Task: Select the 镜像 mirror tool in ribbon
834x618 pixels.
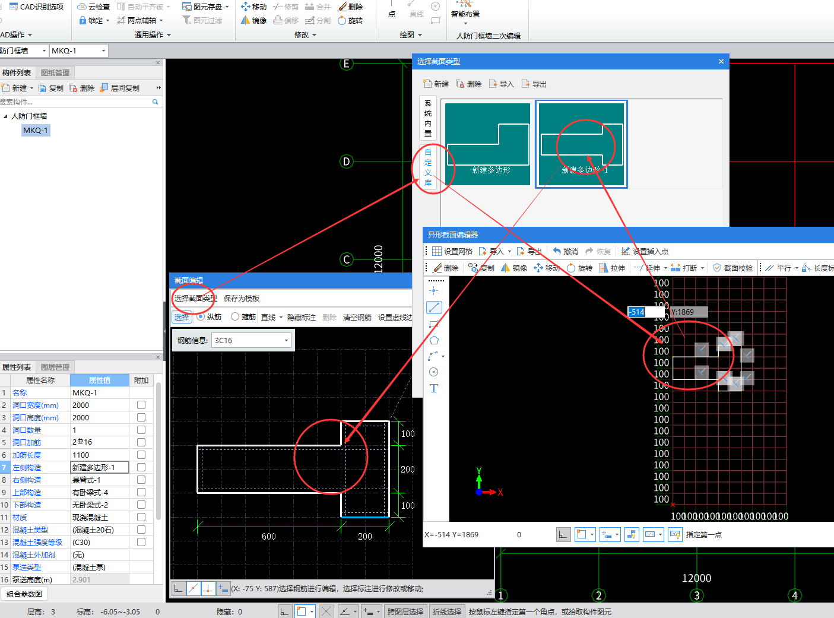Action: (x=253, y=20)
